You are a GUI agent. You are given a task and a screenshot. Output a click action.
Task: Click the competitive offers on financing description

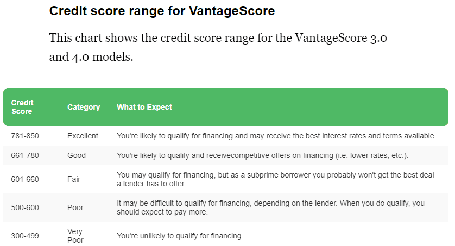(262, 155)
